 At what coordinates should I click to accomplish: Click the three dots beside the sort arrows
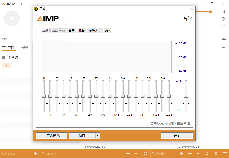[199, 154]
